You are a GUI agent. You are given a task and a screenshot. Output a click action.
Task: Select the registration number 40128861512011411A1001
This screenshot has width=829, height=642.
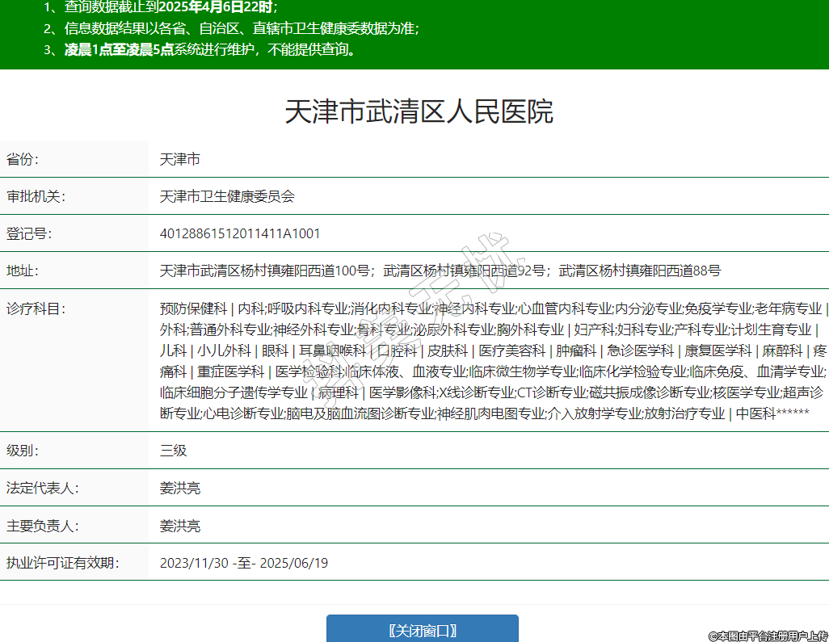[x=240, y=234]
